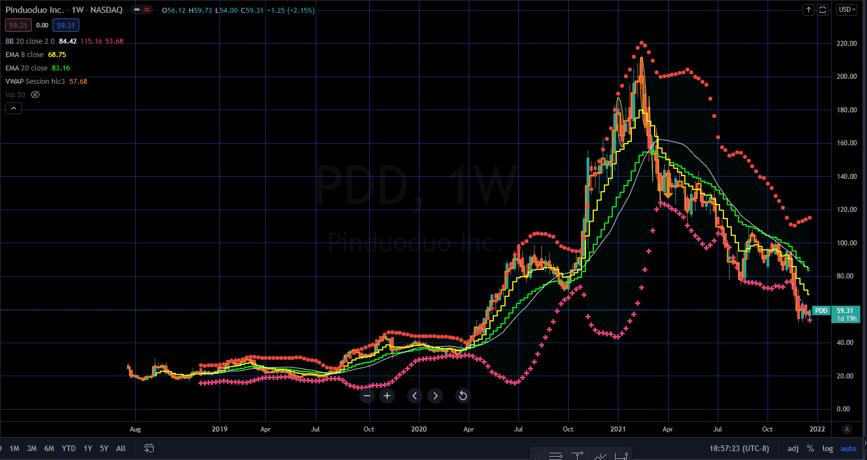Image resolution: width=867 pixels, height=460 pixels.
Task: Toggle percentage scale
Action: 811,448
